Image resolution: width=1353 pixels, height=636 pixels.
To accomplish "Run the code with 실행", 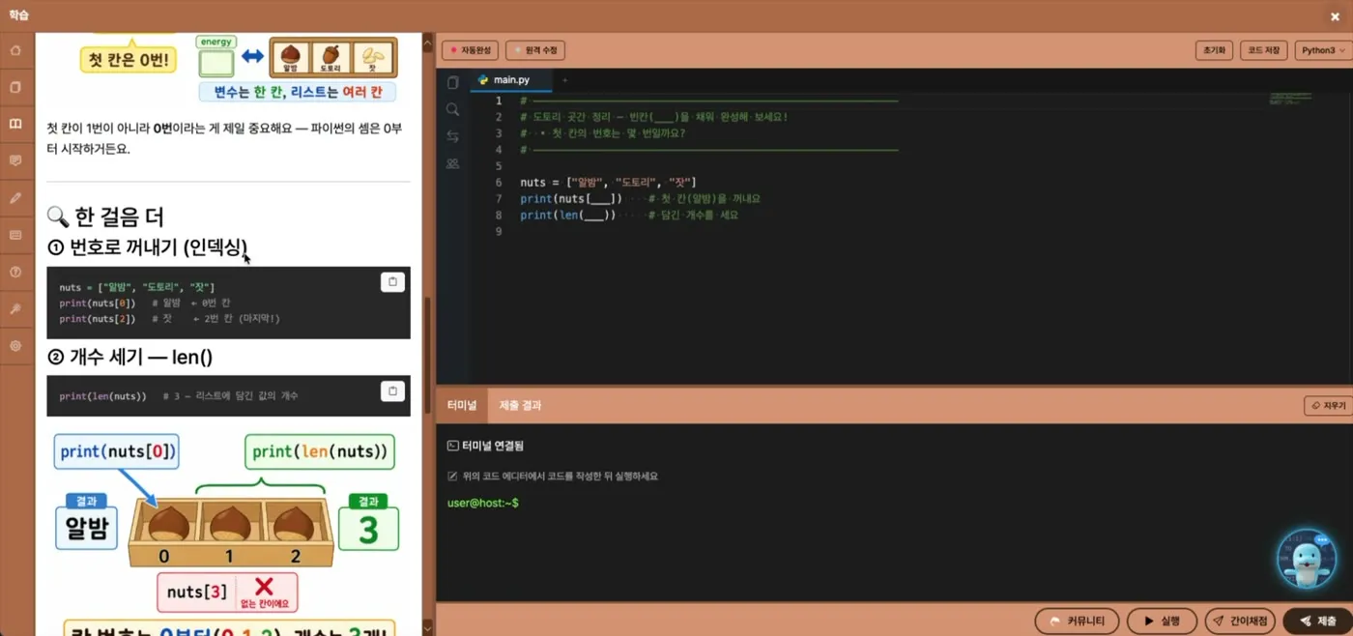I will pos(1161,621).
